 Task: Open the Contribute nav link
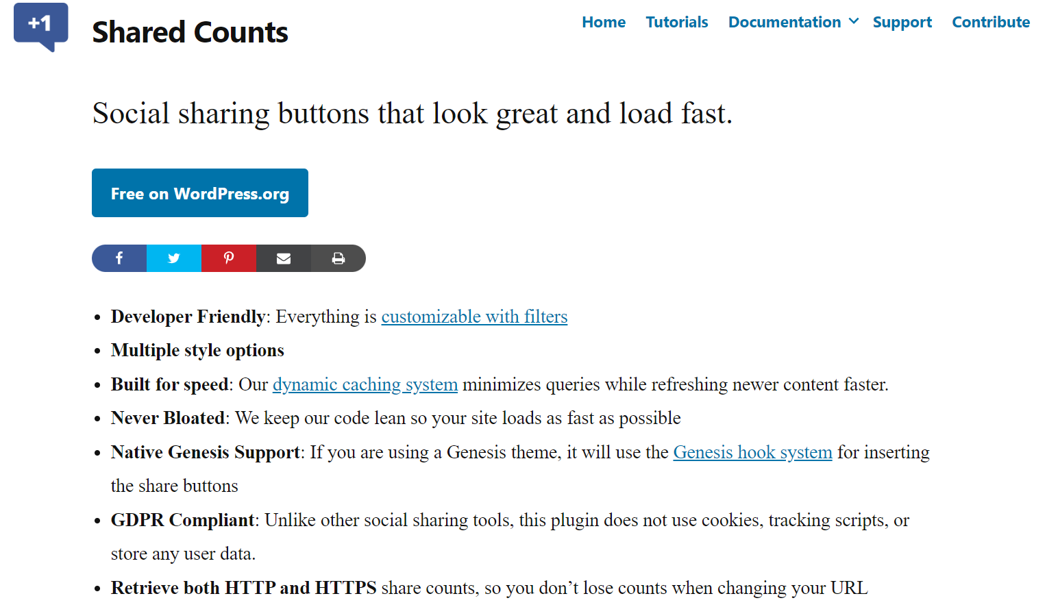pos(991,22)
